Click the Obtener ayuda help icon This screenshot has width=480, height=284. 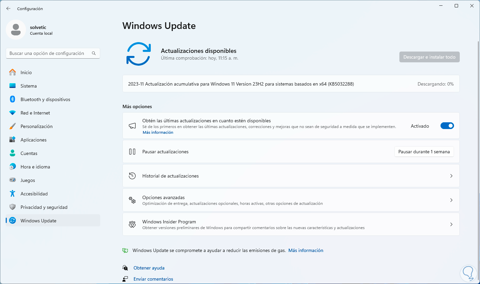click(125, 268)
